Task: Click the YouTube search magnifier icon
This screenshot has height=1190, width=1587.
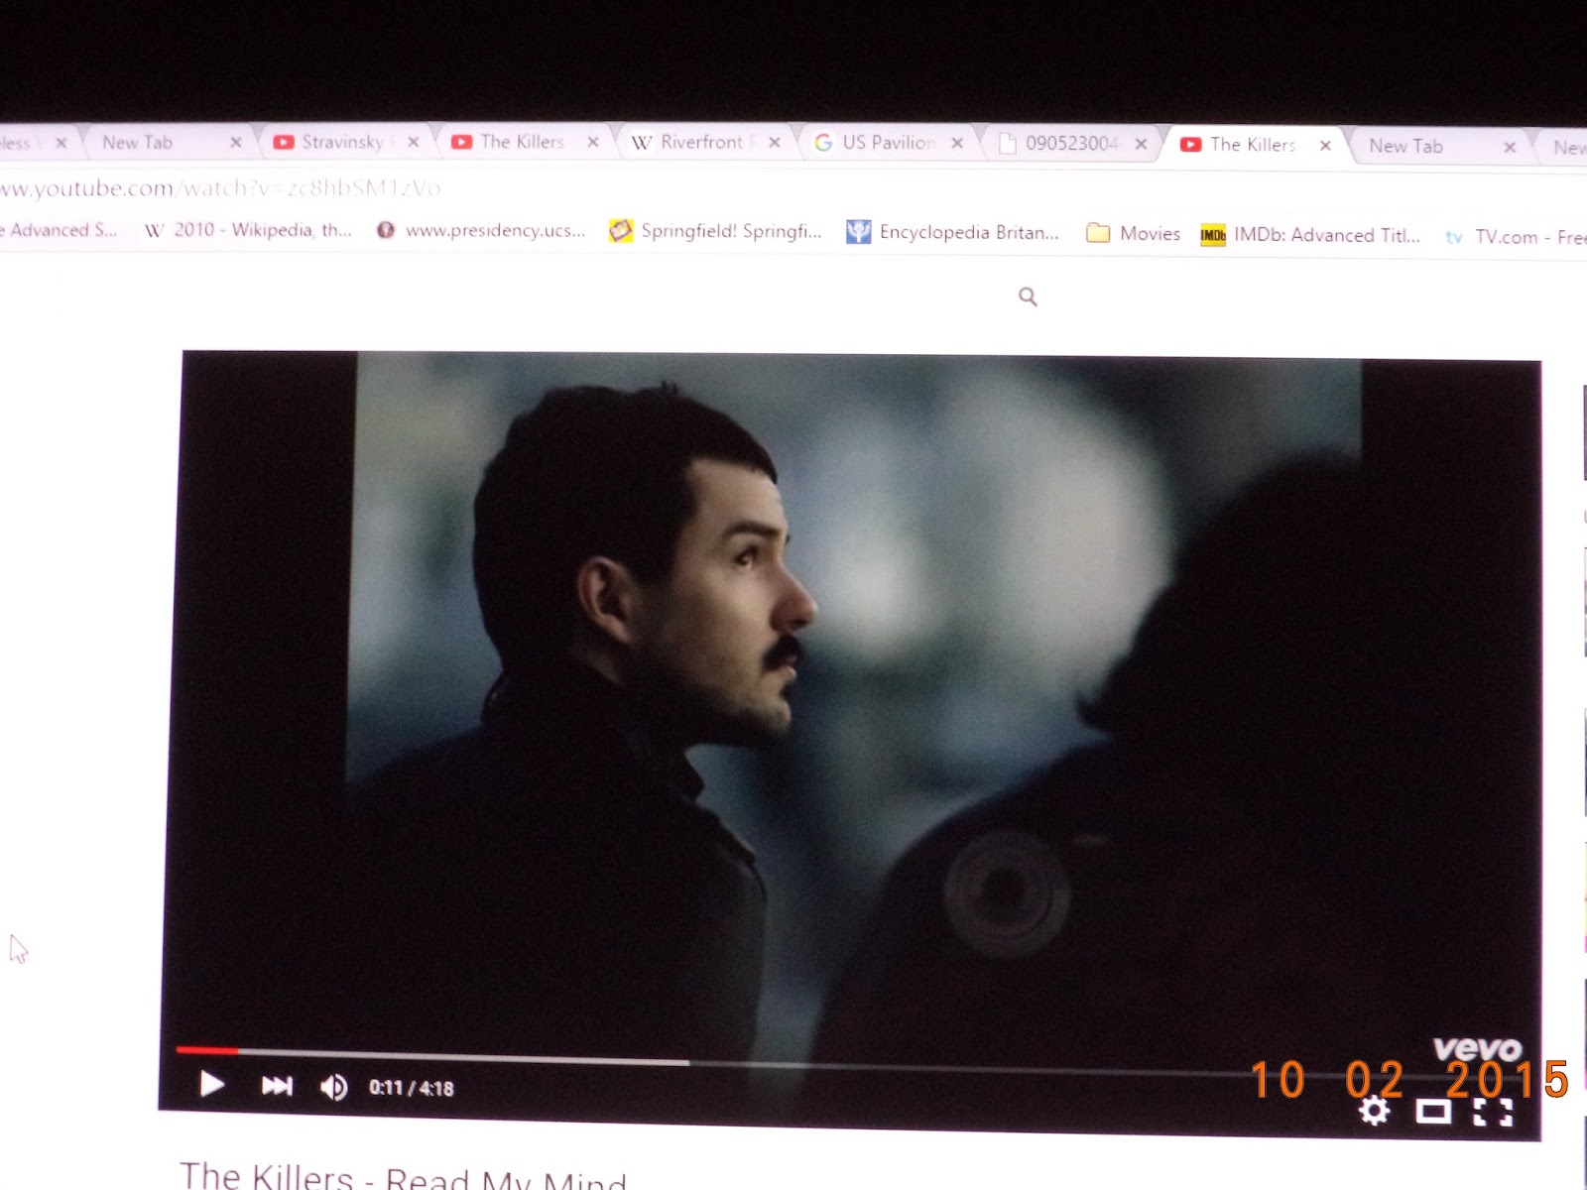Action: (x=1028, y=297)
